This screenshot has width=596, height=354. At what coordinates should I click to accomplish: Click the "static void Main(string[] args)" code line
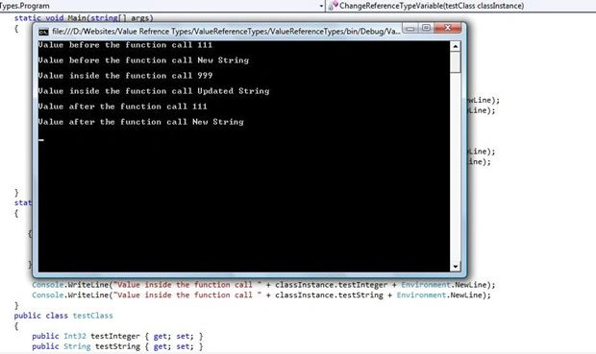84,18
